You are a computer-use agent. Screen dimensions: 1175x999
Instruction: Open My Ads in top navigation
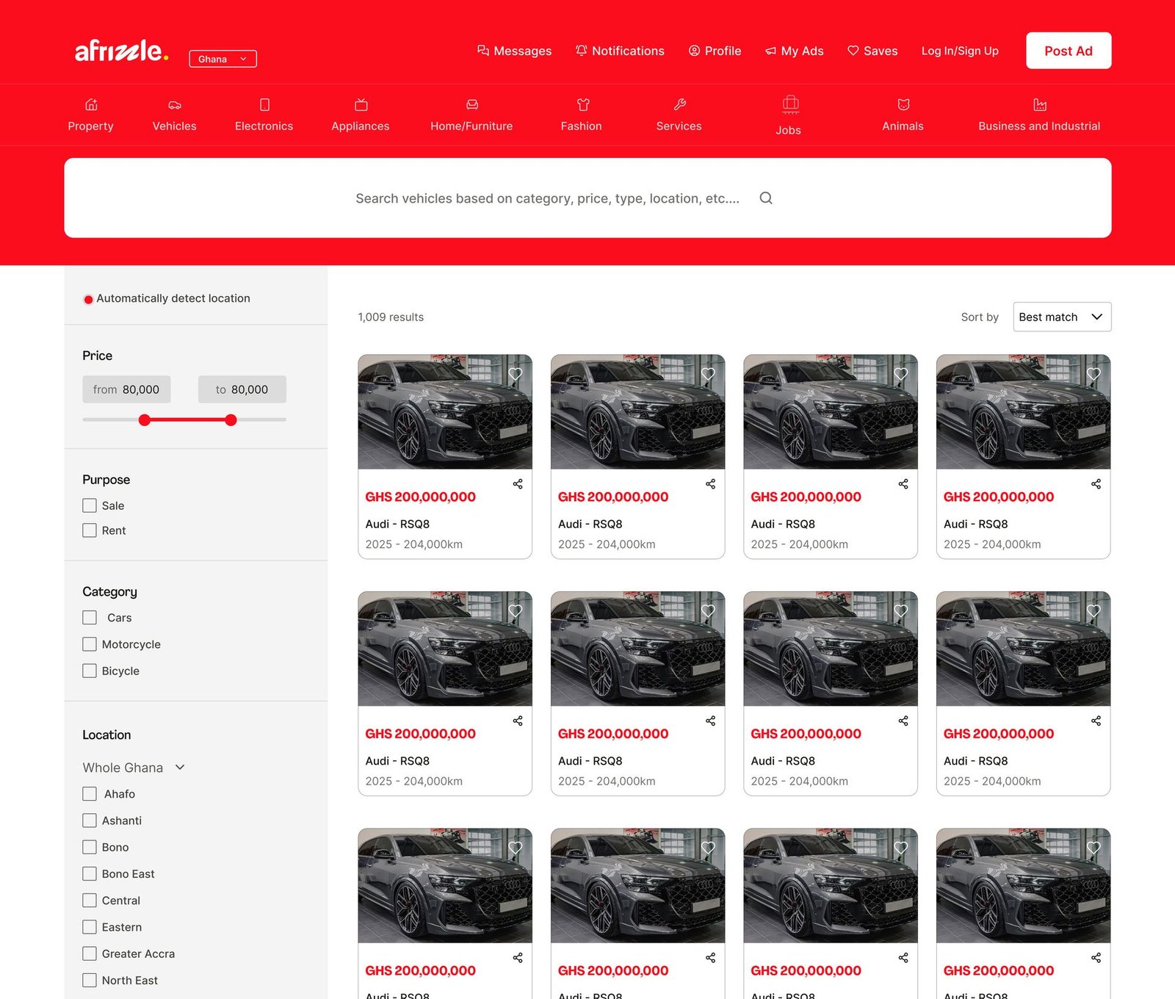794,51
